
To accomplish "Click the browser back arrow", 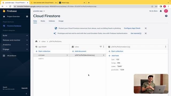I will tap(3, 6).
